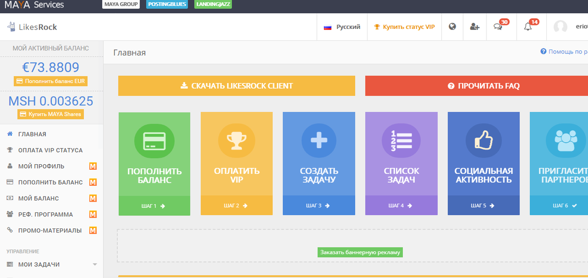Click the Главная page title
The width and height of the screenshot is (588, 278).
[x=129, y=52]
